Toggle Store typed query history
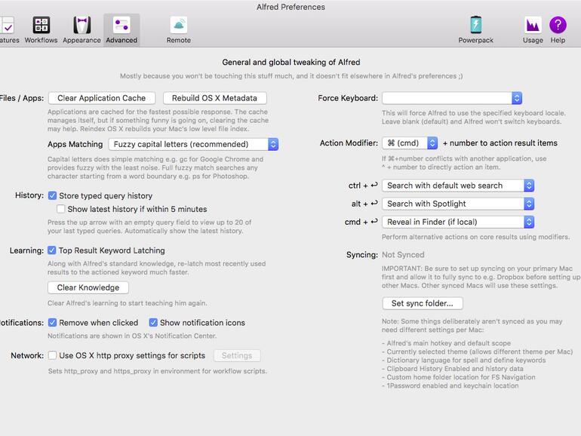Screen dimensions: 581x436 (52, 195)
